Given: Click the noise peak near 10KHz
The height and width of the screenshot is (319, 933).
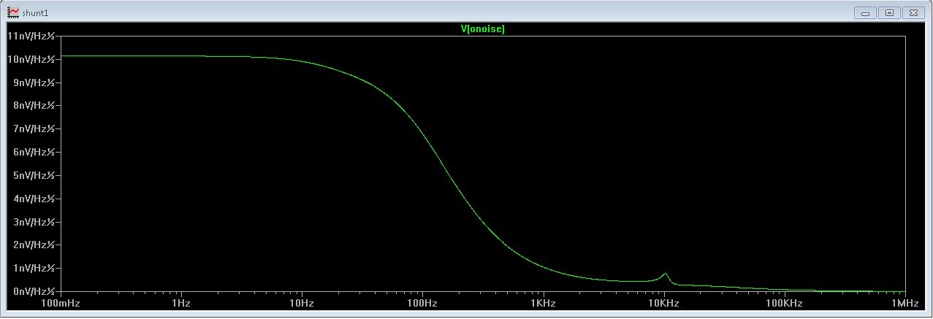Looking at the screenshot, I should tap(665, 274).
